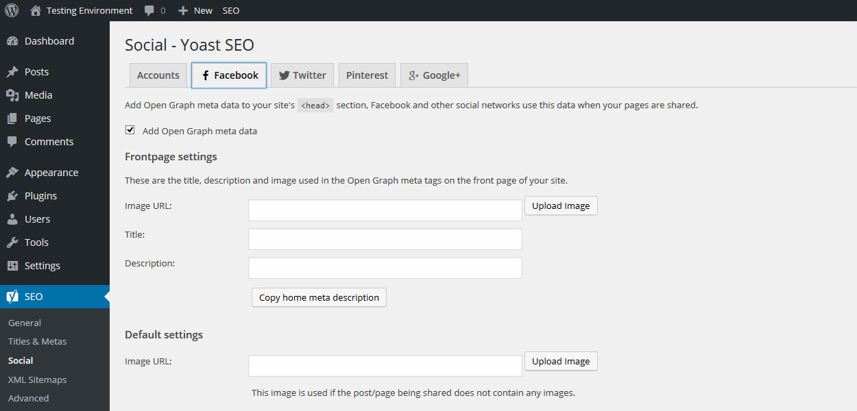The height and width of the screenshot is (411, 857).
Task: Click the Plugins plug icon
Action: 12,196
